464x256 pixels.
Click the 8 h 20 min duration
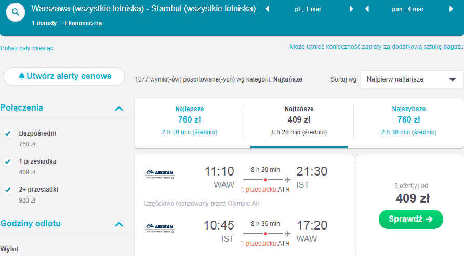click(x=266, y=170)
